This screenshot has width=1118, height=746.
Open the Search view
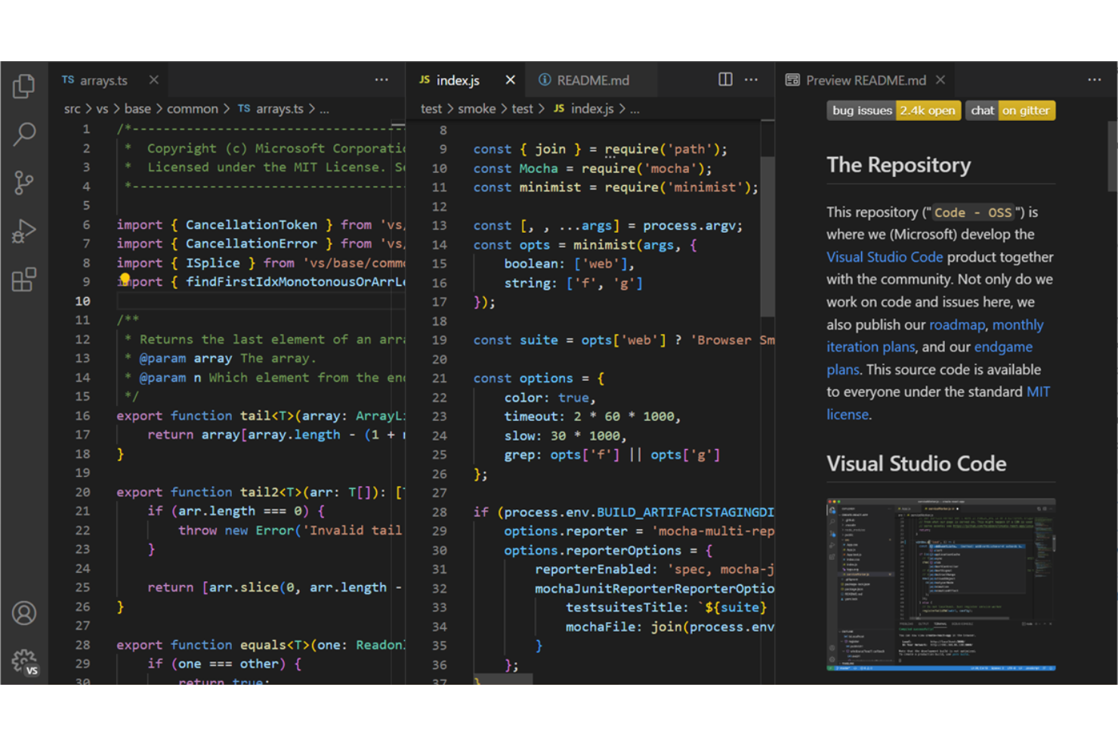[23, 135]
